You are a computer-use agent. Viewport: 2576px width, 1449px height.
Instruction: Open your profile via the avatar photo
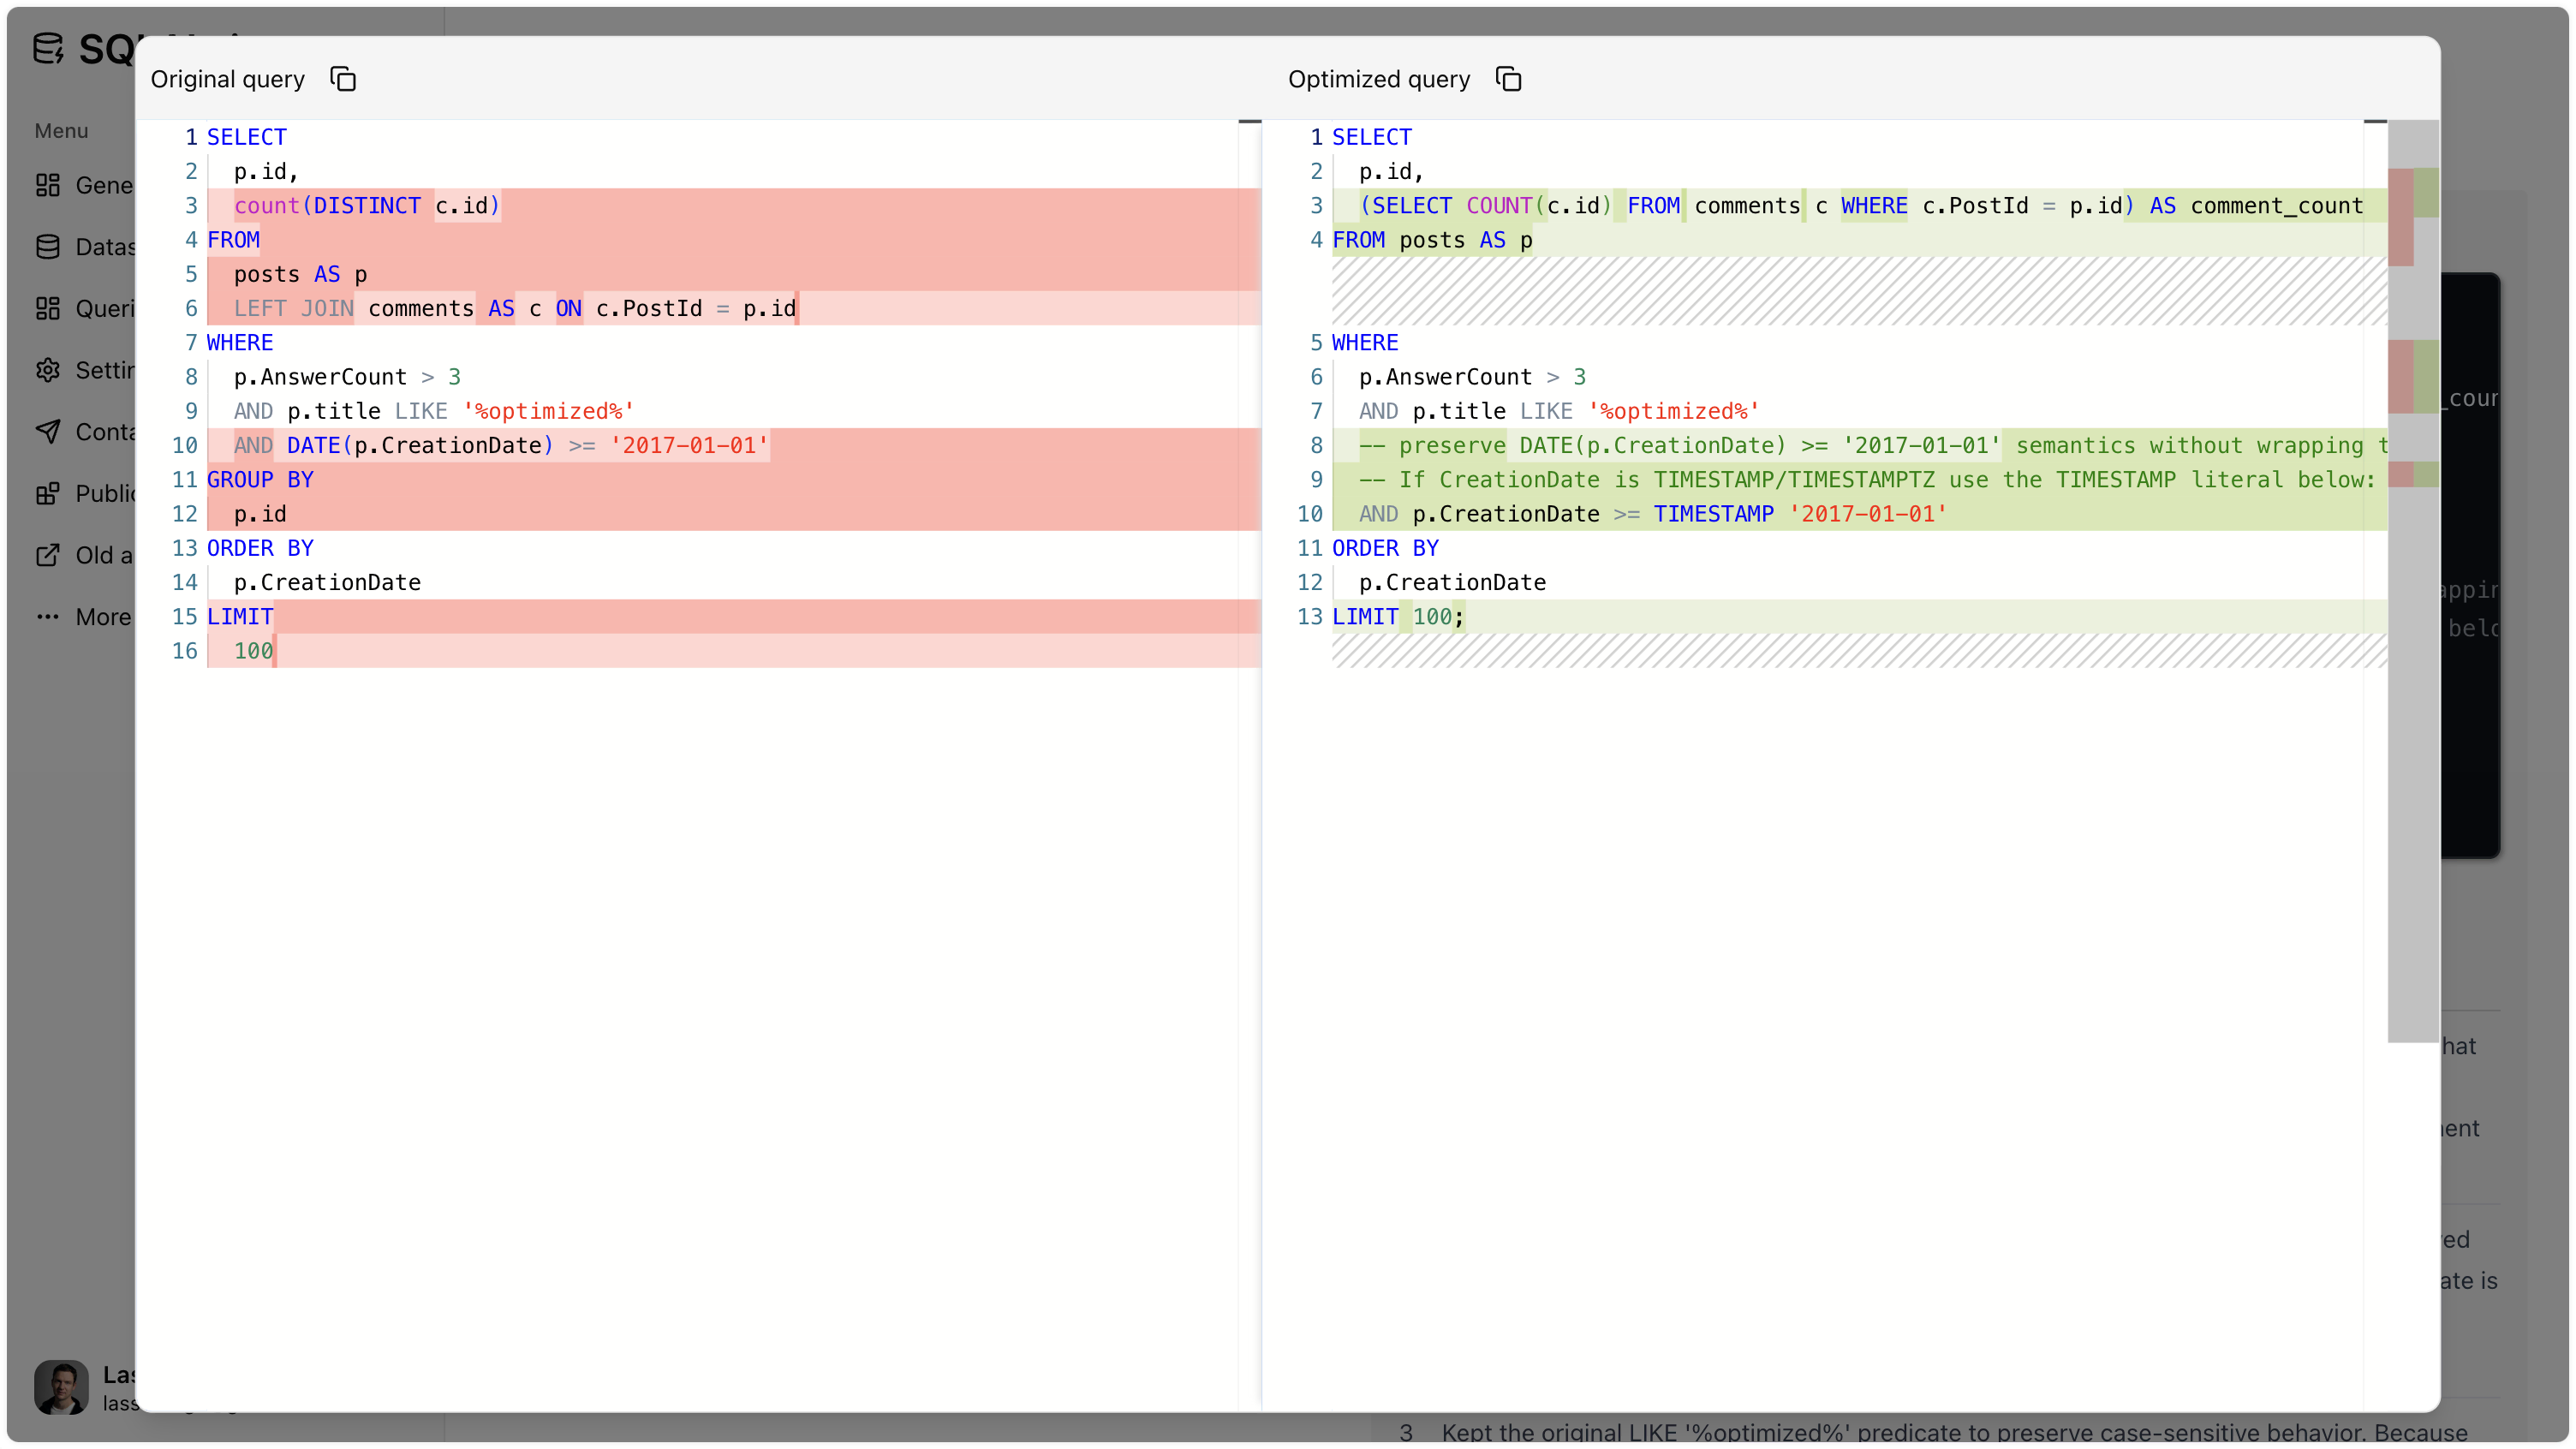pos(61,1387)
